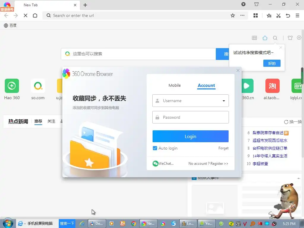Open the page skin shirt icon
Image resolution: width=304 pixels, height=228 pixels.
pyautogui.click(x=290, y=38)
